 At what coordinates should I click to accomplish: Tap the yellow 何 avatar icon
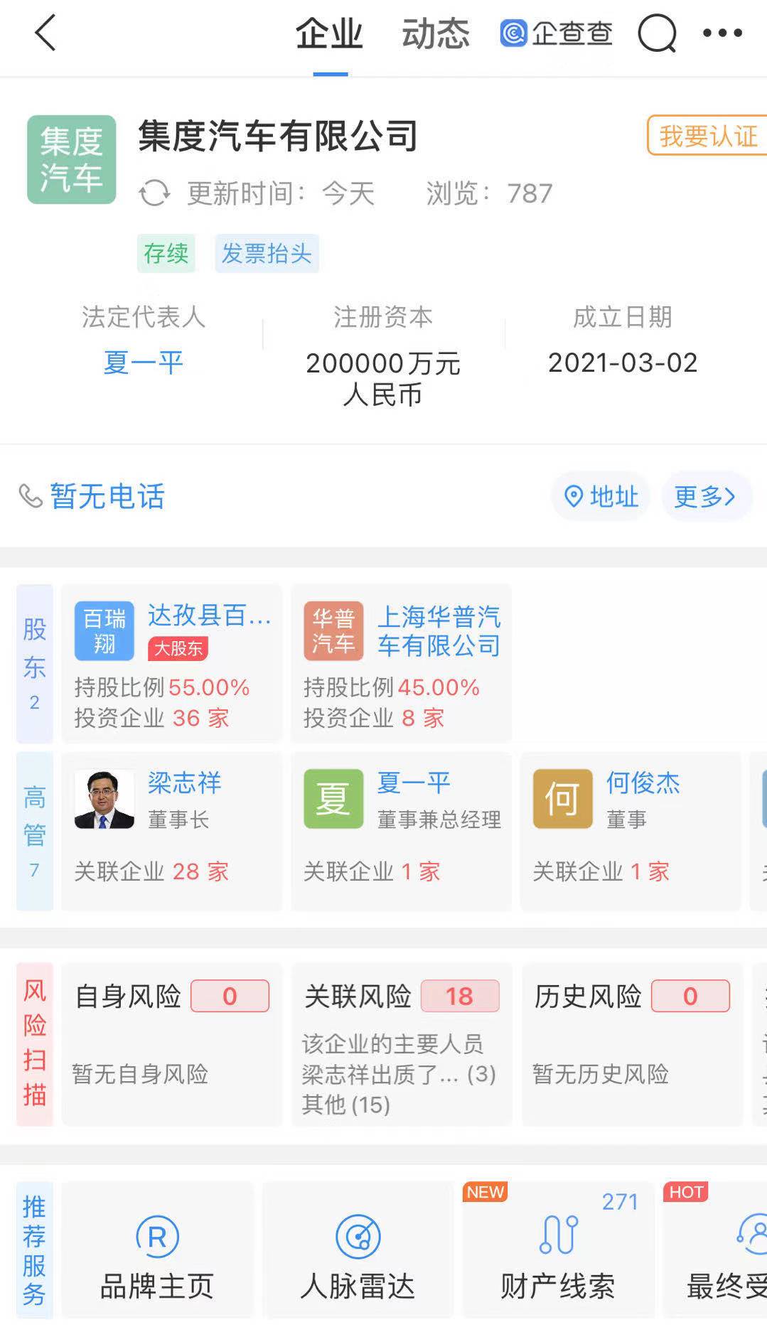point(562,799)
